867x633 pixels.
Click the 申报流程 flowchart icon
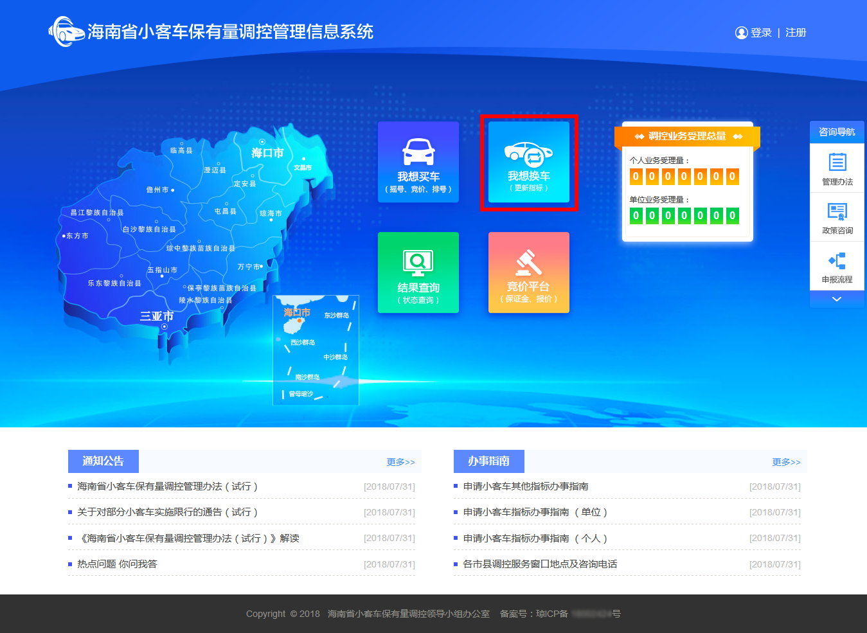coord(837,267)
